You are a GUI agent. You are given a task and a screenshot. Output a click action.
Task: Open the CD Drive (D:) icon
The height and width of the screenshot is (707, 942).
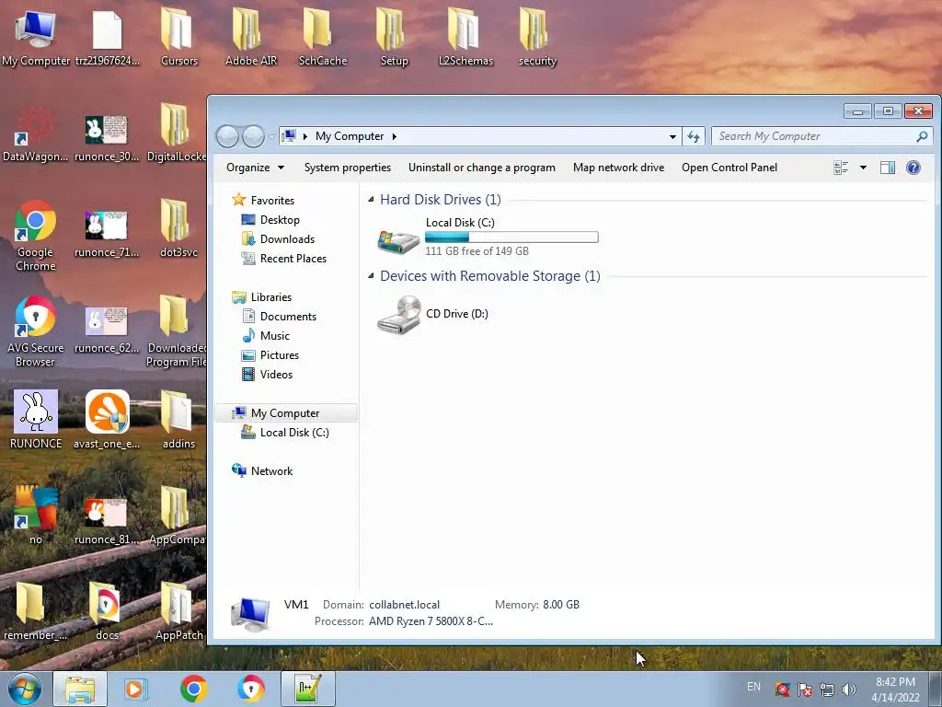pyautogui.click(x=398, y=315)
